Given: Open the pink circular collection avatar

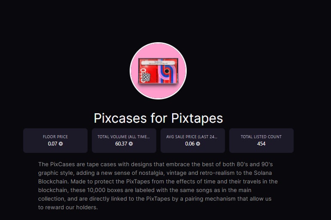Looking at the screenshot, I should tap(158, 71).
